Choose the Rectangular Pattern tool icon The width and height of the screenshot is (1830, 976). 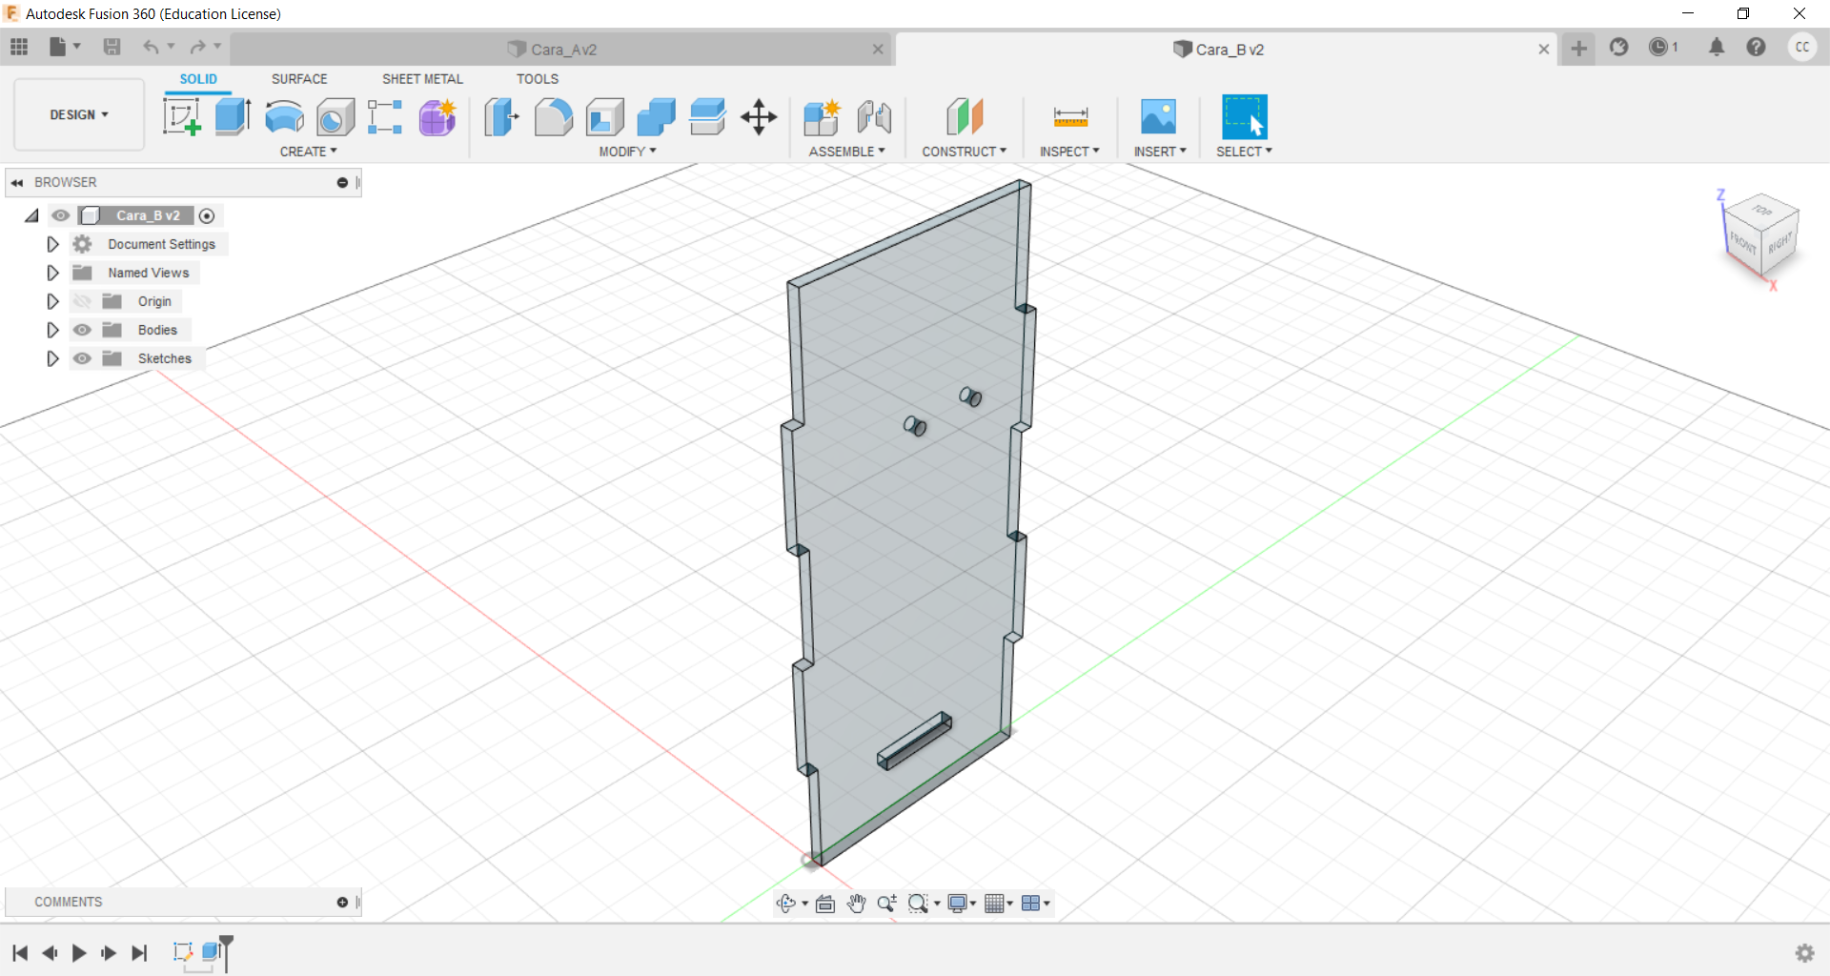pos(385,117)
